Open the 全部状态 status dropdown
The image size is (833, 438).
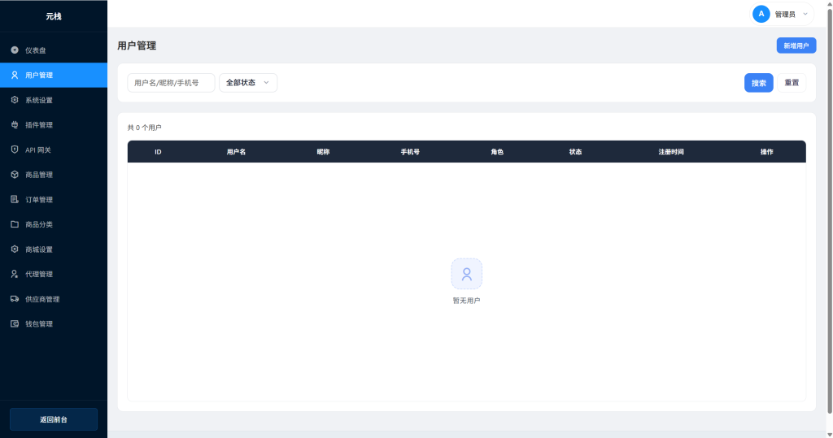[248, 83]
